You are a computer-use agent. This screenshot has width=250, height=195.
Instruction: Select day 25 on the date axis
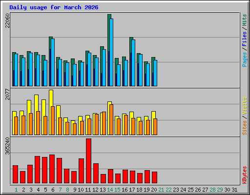point(190,190)
